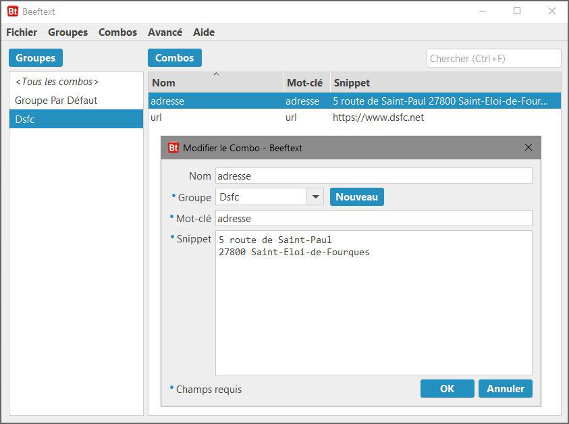Click the Beeftext logo icon in title bar
This screenshot has height=424, width=569.
coord(12,11)
